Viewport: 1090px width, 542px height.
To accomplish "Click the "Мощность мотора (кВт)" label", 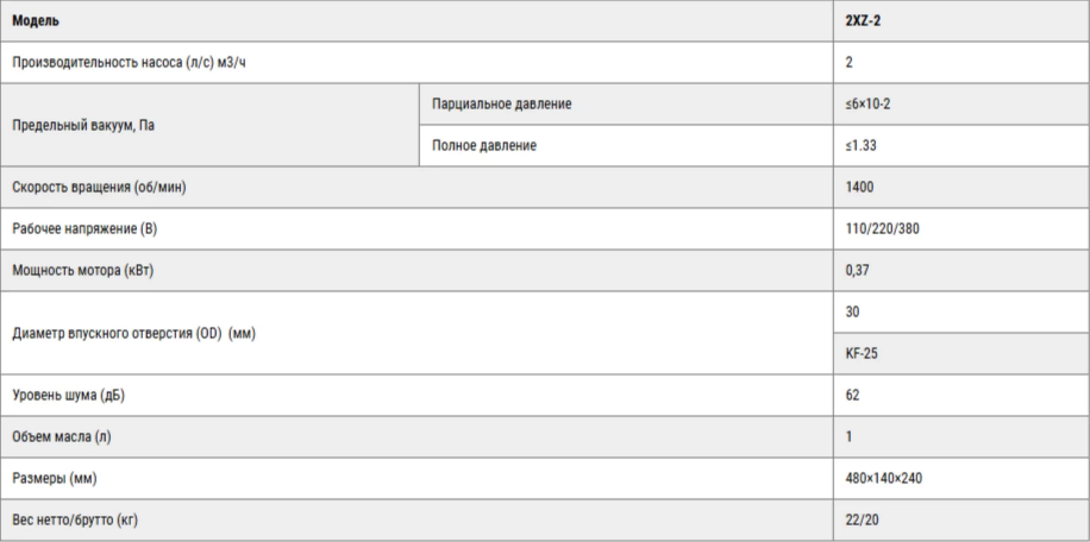I will 82,270.
